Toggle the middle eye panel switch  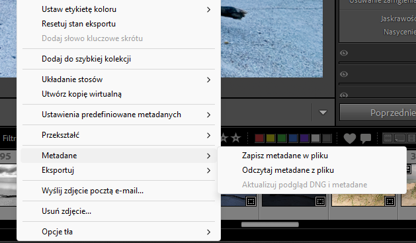(344, 74)
